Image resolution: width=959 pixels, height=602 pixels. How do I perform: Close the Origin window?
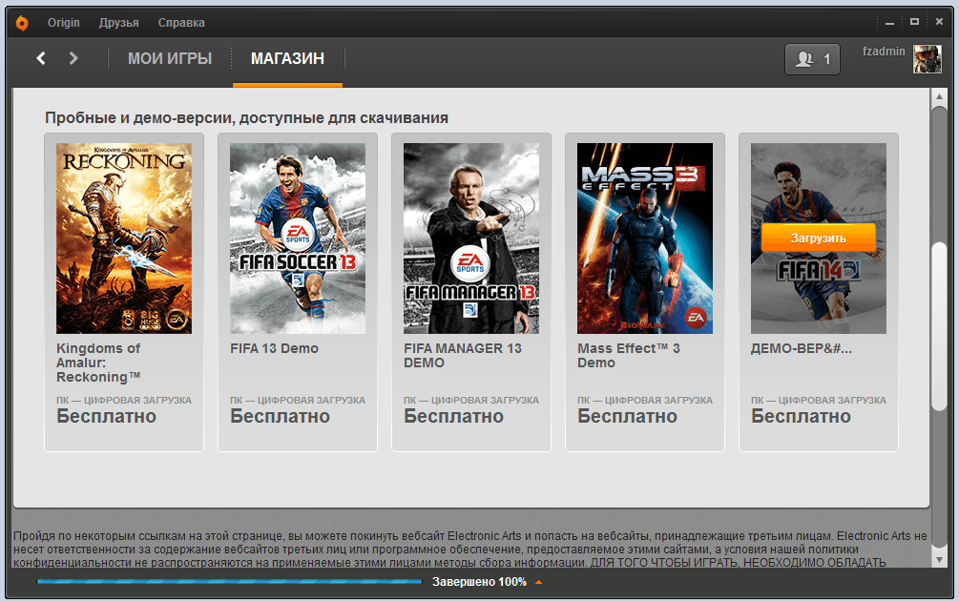[x=939, y=21]
